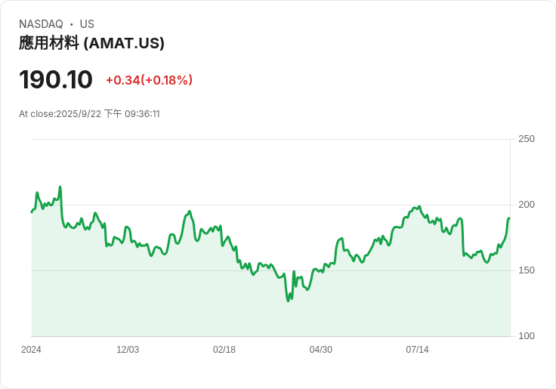Click the 250 y-axis label

pos(527,139)
